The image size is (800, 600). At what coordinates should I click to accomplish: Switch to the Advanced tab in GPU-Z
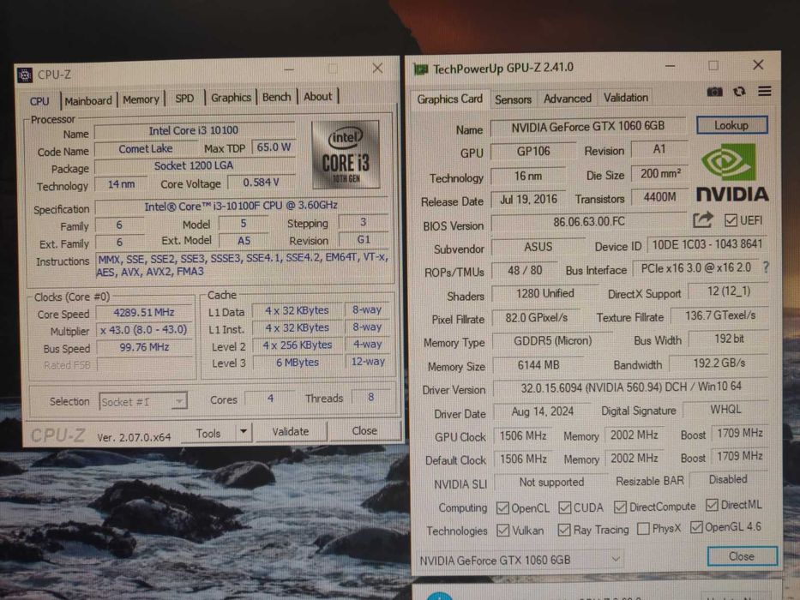568,99
